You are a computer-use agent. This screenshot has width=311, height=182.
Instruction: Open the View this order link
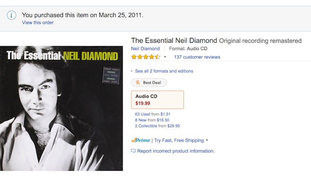pyautogui.click(x=38, y=23)
